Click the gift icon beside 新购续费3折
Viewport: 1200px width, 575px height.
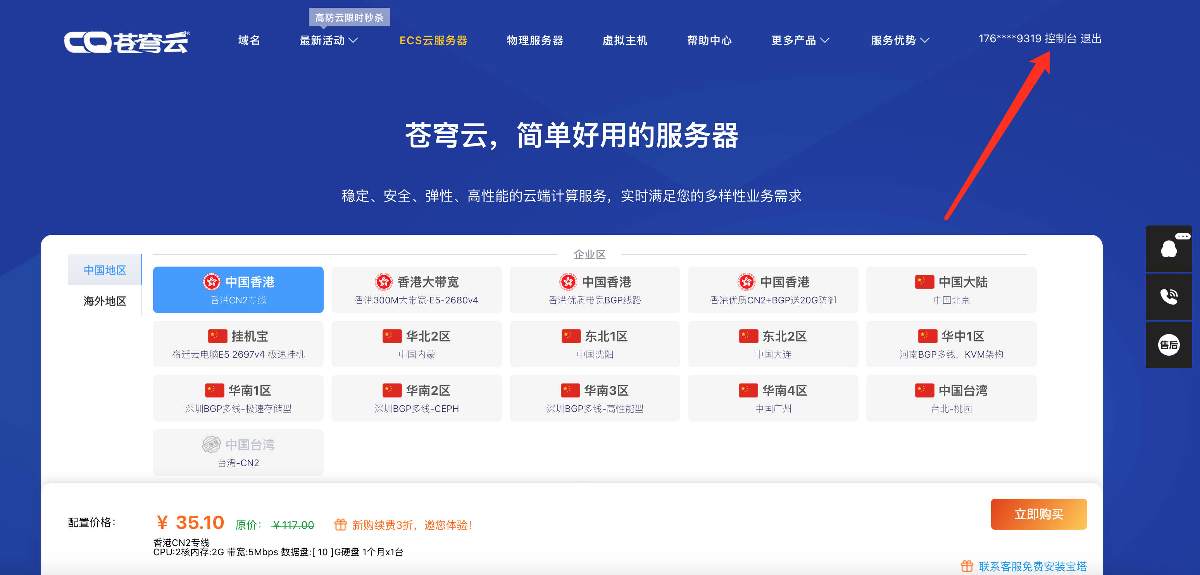click(x=341, y=525)
